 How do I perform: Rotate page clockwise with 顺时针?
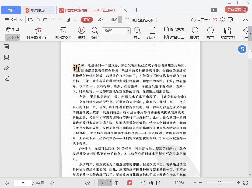pos(195,30)
